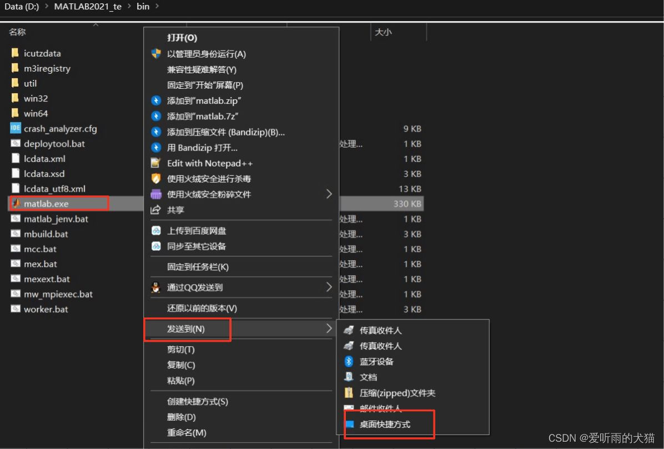Expand the 使用火绒安全粉碎文件 submenu arrow
Screen dimensions: 664x449
(x=329, y=194)
